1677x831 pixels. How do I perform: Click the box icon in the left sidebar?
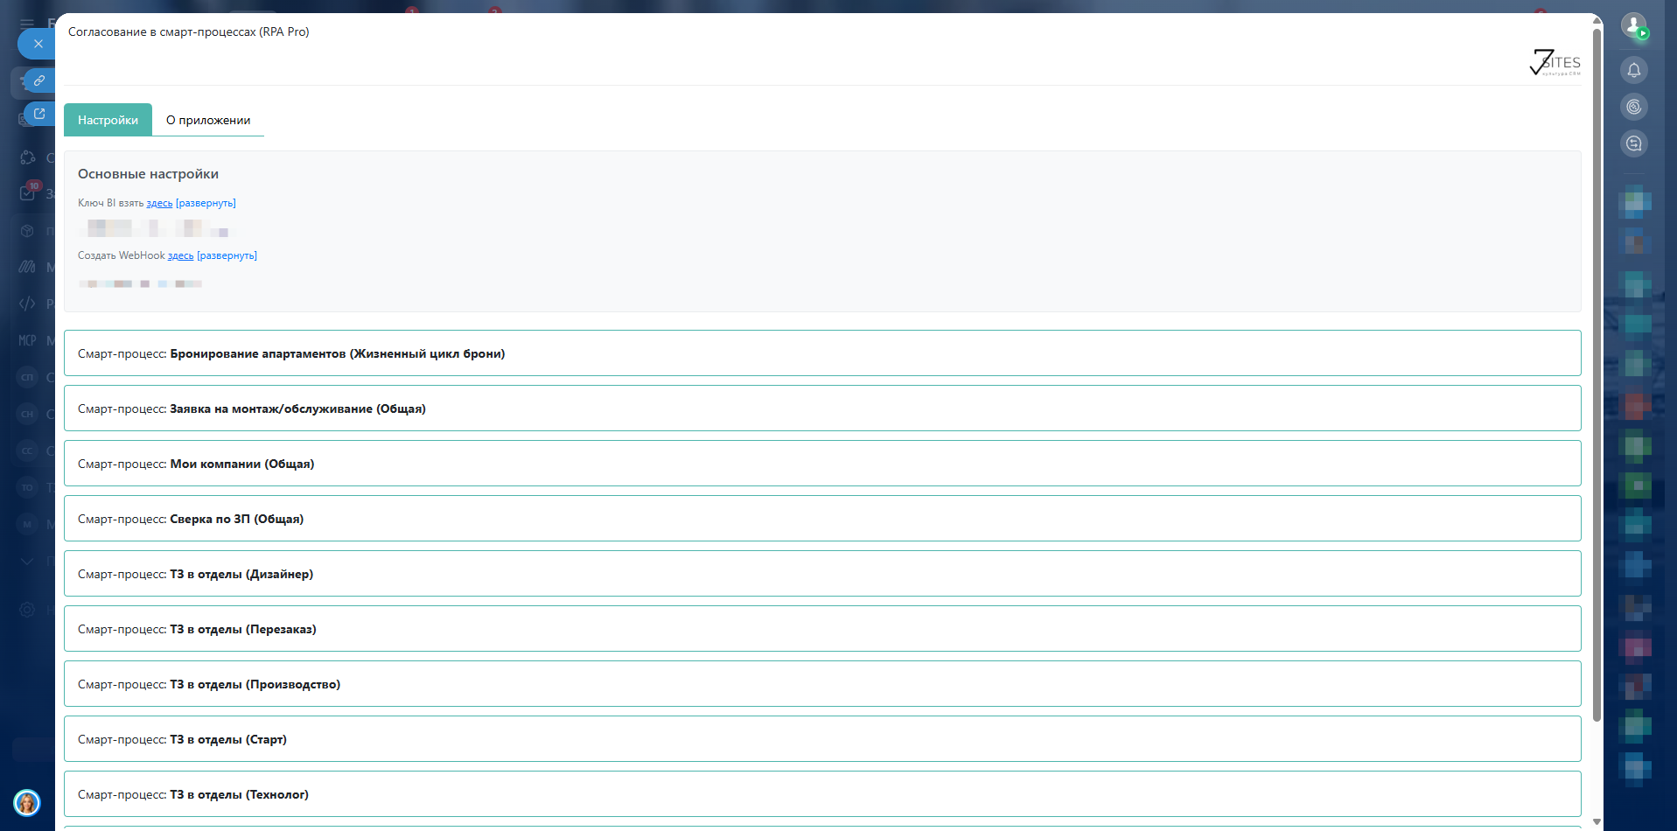click(x=28, y=231)
